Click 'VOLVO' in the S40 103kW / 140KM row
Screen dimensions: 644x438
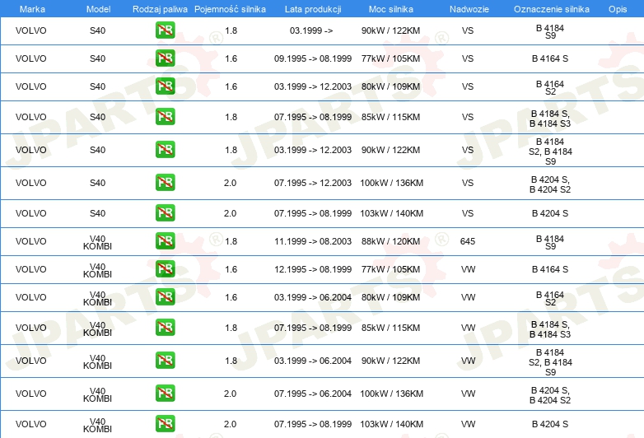click(30, 213)
